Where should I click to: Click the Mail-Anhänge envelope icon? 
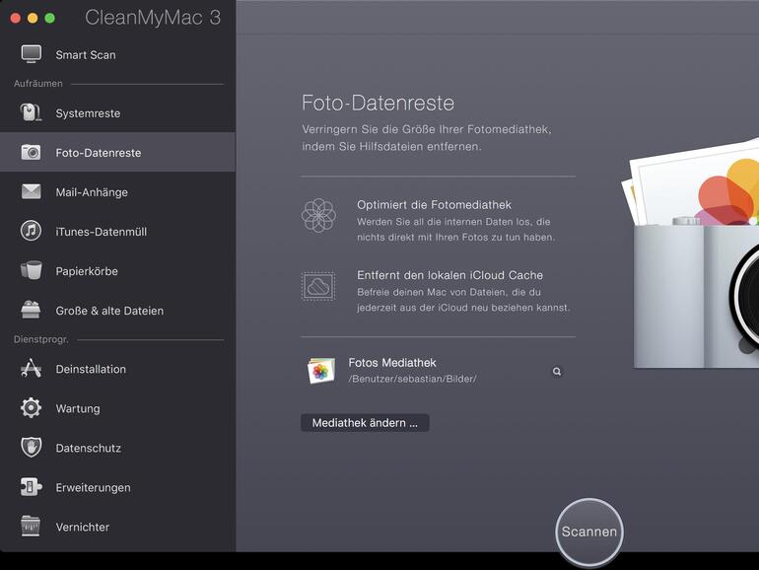(x=32, y=192)
